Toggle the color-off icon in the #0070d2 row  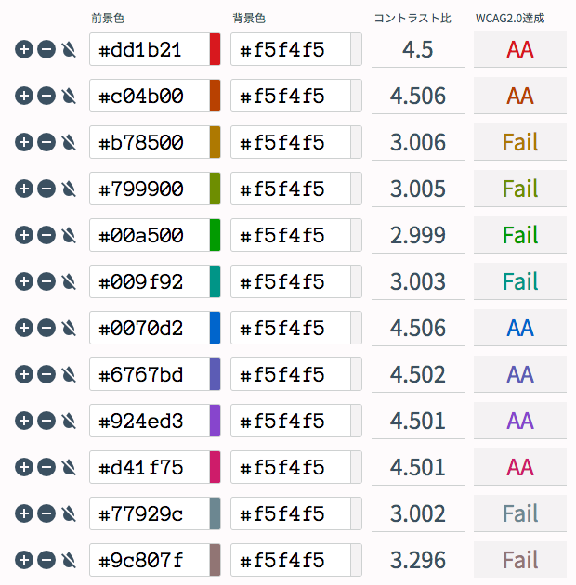tap(69, 328)
